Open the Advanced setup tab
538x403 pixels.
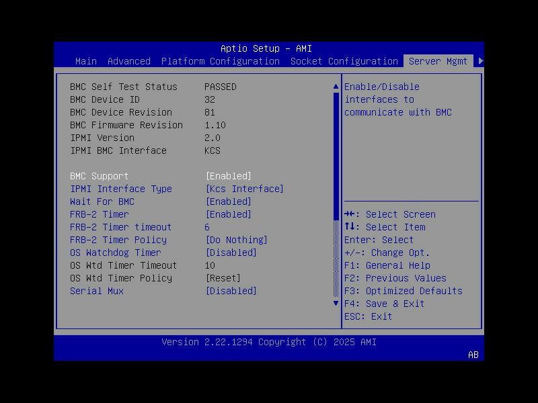[x=128, y=61]
